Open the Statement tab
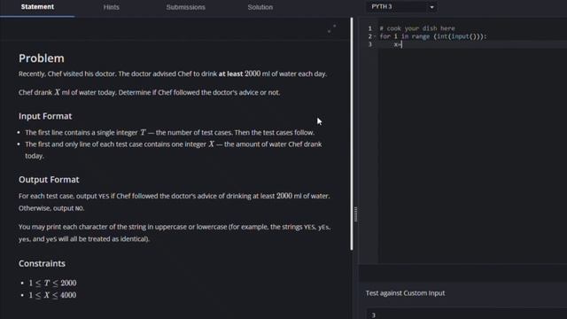This screenshot has width=567, height=319. (37, 7)
